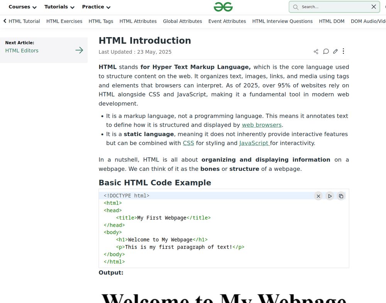Open HTML Interview Questions from the navigation
This screenshot has width=386, height=303.
282,21
